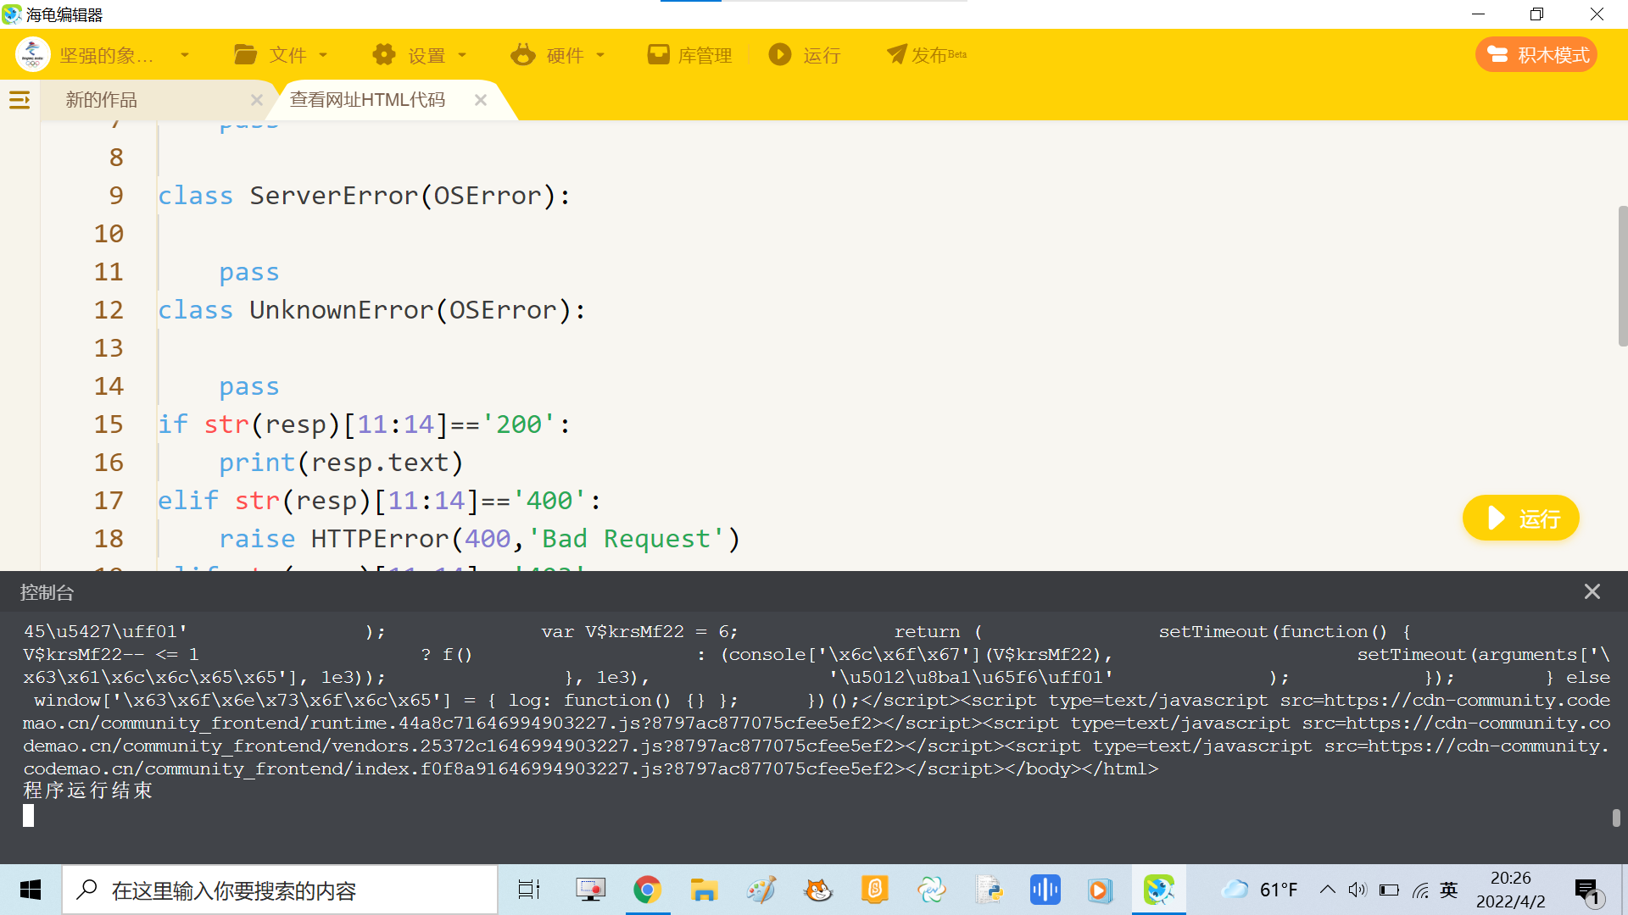Image resolution: width=1628 pixels, height=915 pixels.
Task: Open the Python app on taskbar
Action: point(989,890)
